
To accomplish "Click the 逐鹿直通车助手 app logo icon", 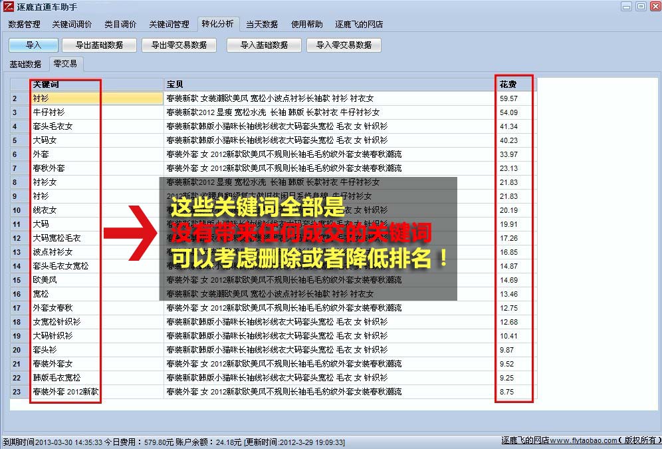I will pos(7,7).
